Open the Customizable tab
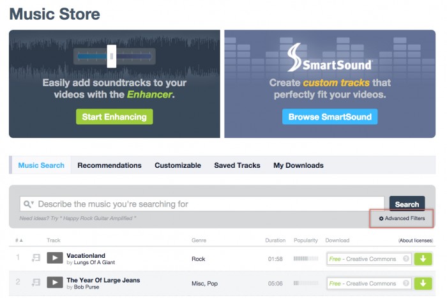 tap(178, 165)
